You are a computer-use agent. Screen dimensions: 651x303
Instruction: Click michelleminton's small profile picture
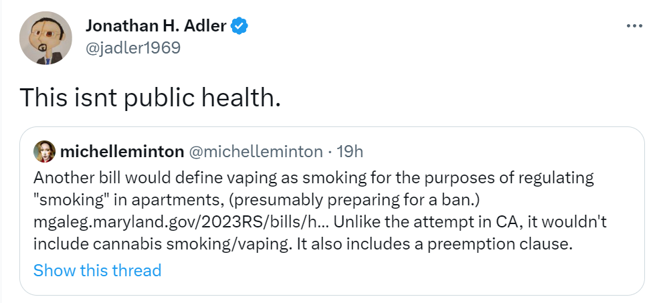pyautogui.click(x=44, y=151)
